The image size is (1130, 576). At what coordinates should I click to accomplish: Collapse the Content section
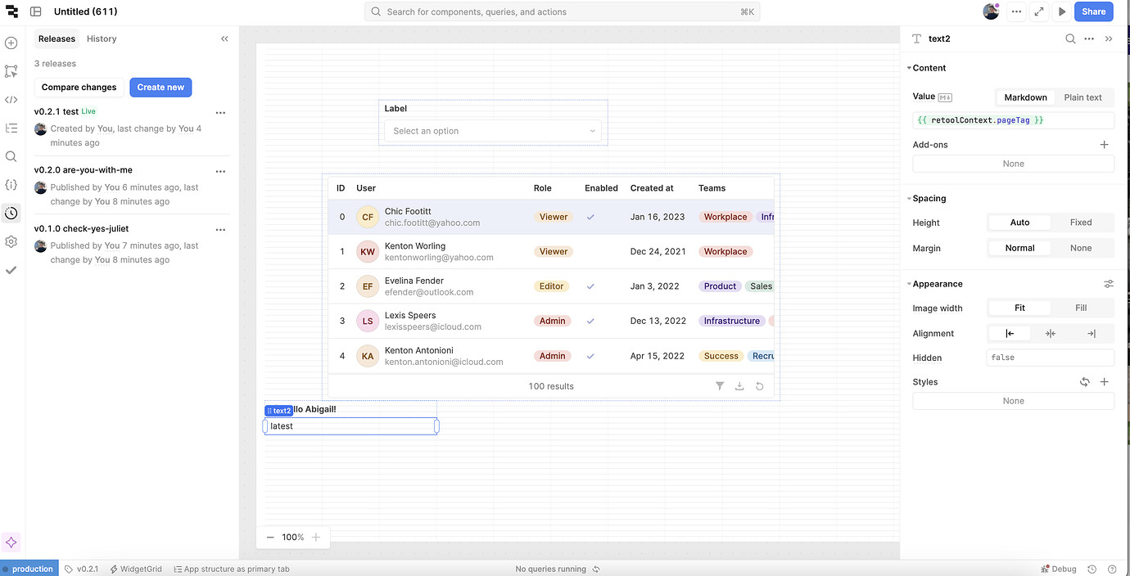pos(929,68)
